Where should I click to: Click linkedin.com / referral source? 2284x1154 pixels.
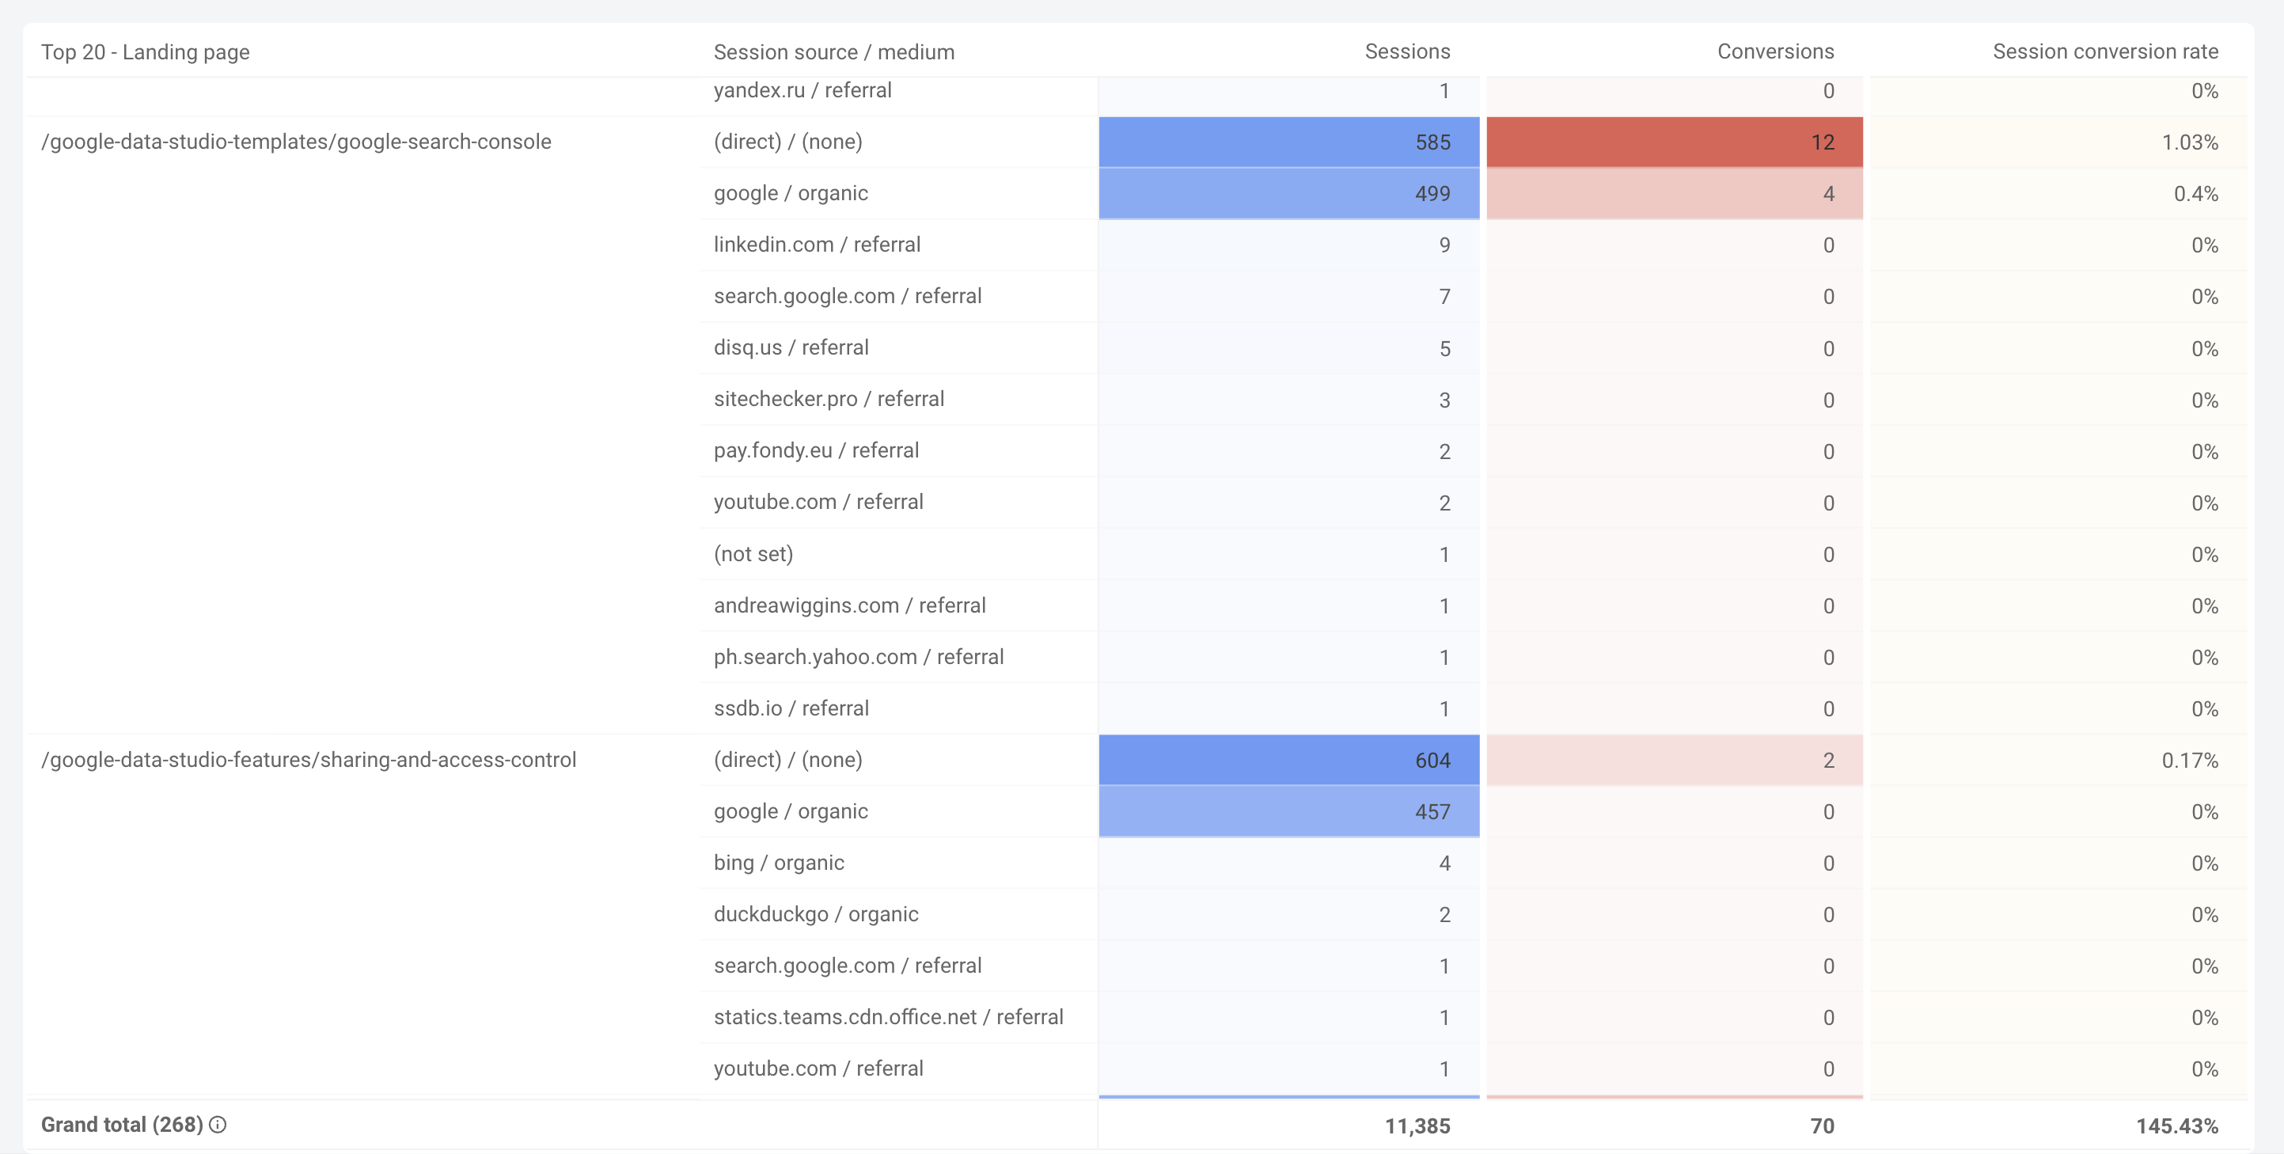817,245
